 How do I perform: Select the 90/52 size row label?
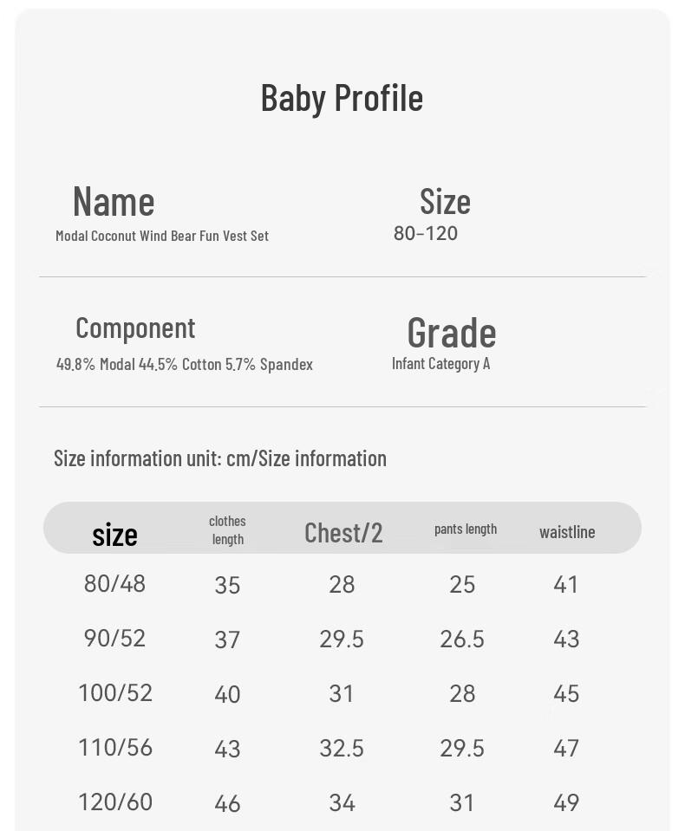(x=114, y=638)
